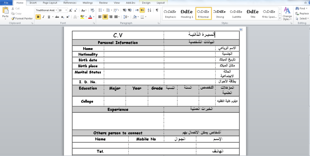
Task: Apply strikethrough formatting
Action: (57, 17)
